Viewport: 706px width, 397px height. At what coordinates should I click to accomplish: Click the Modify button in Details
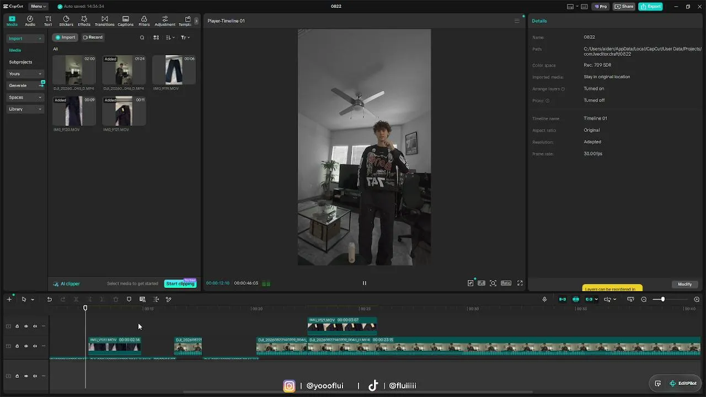coord(684,284)
